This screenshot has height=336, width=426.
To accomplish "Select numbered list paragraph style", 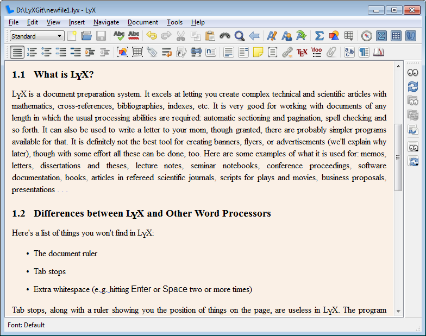I will pyautogui.click(x=32, y=52).
